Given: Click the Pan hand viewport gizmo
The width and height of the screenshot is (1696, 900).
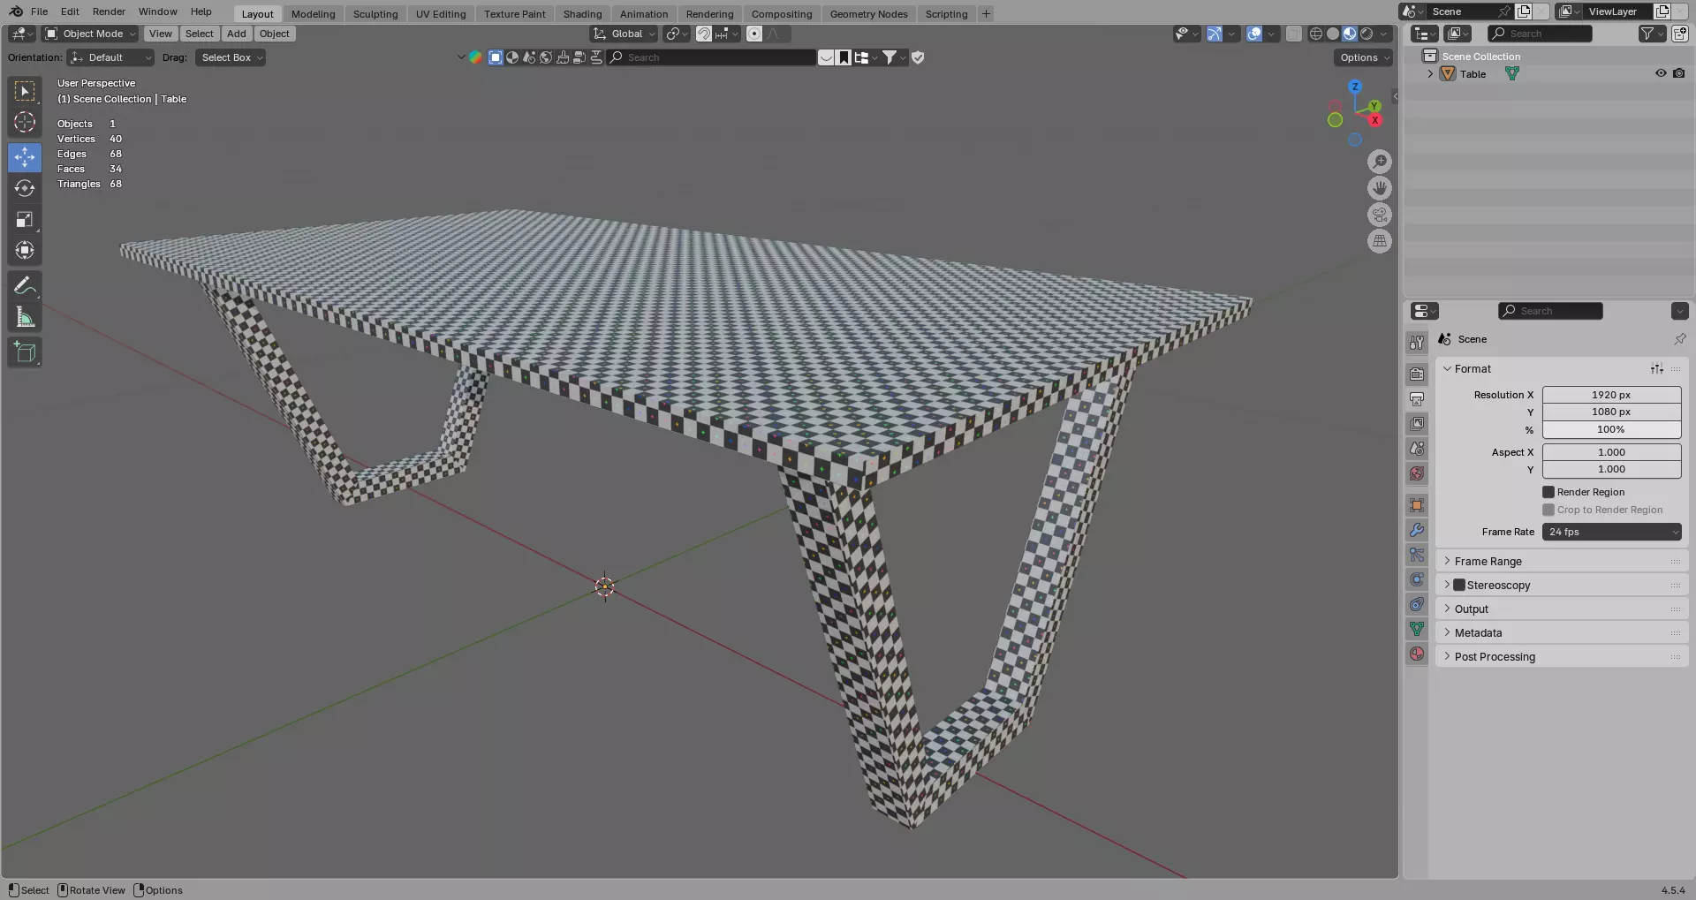Looking at the screenshot, I should 1380,188.
